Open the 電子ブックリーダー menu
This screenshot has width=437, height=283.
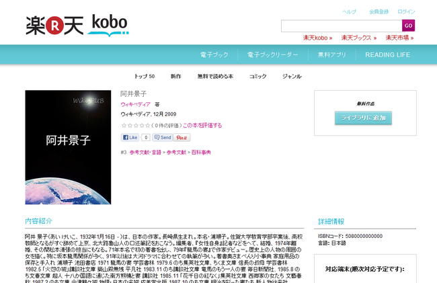(x=272, y=55)
